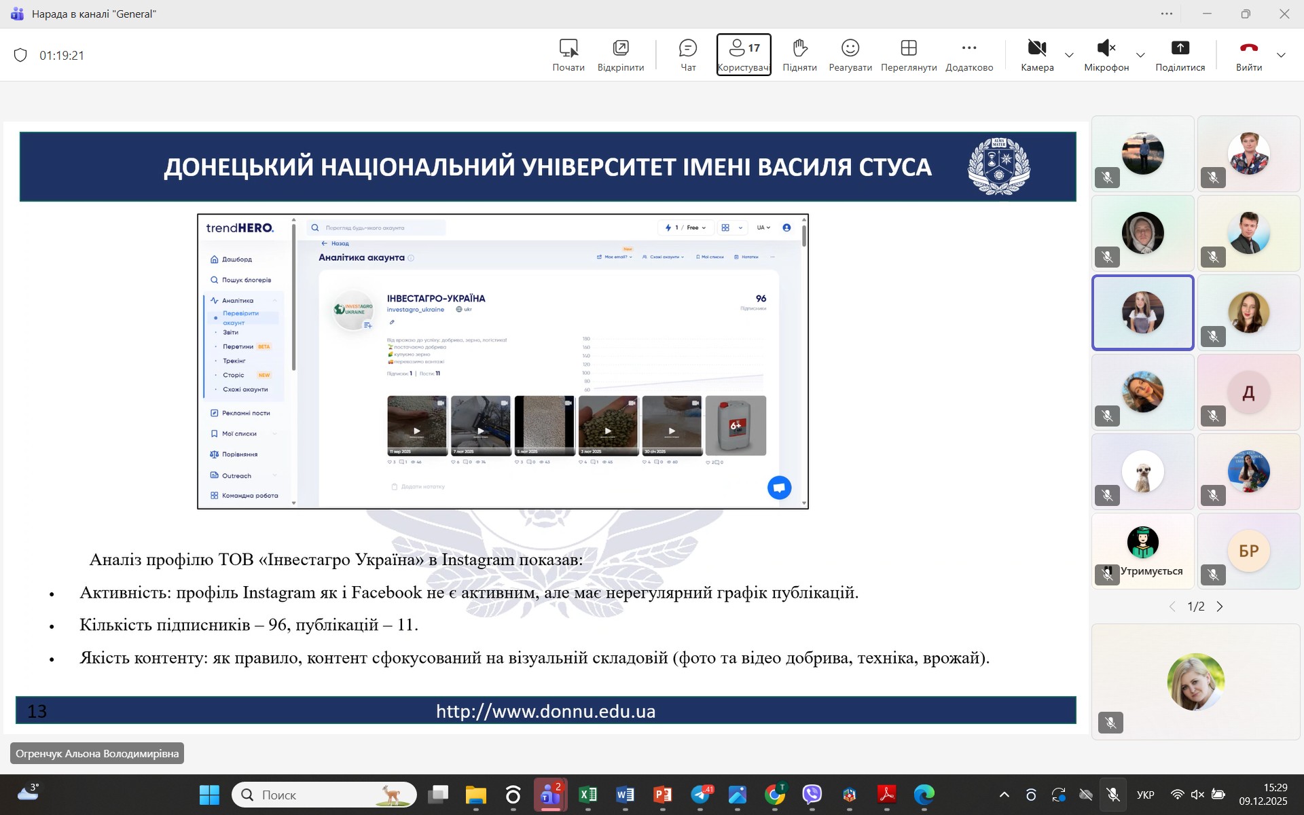Open the participants list showing 17 users
The height and width of the screenshot is (815, 1304).
(744, 54)
